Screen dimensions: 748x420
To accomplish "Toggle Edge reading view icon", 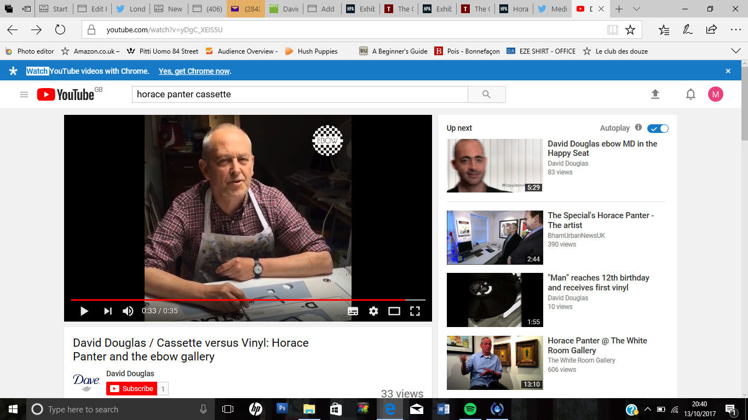I will [x=612, y=30].
